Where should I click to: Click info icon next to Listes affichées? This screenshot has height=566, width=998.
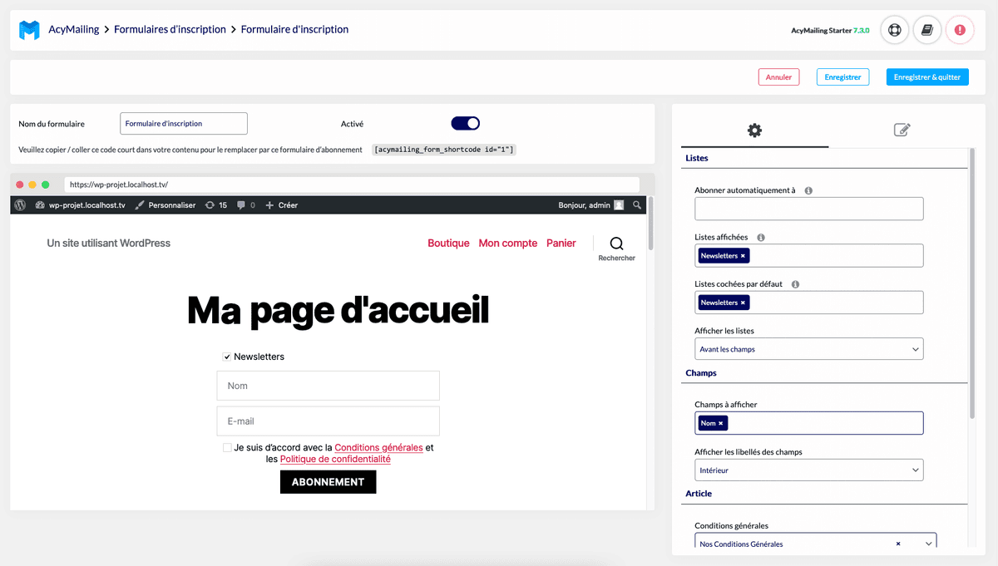click(761, 238)
